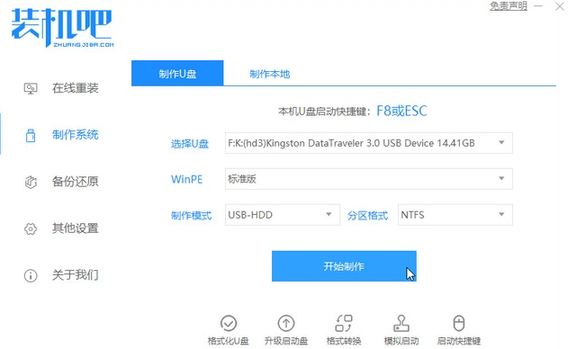Minimize the 装机吧 window
The image size is (586, 349).
(x=538, y=6)
